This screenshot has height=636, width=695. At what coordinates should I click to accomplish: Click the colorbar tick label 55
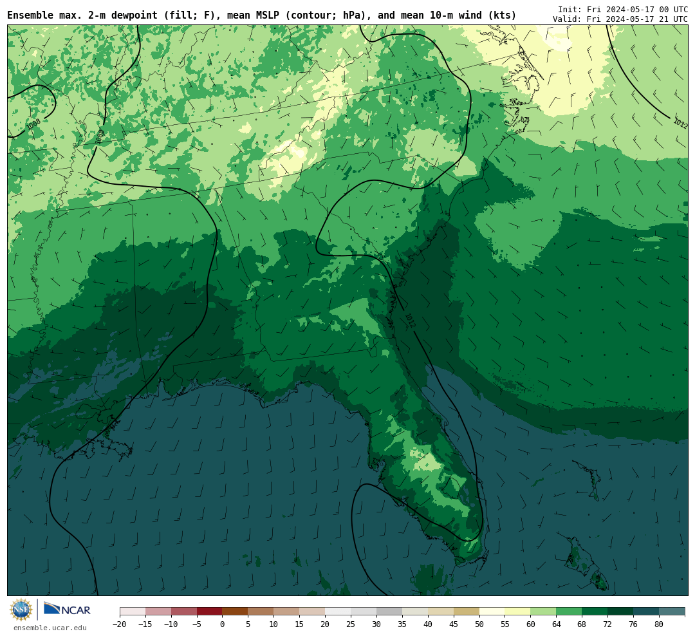point(505,624)
